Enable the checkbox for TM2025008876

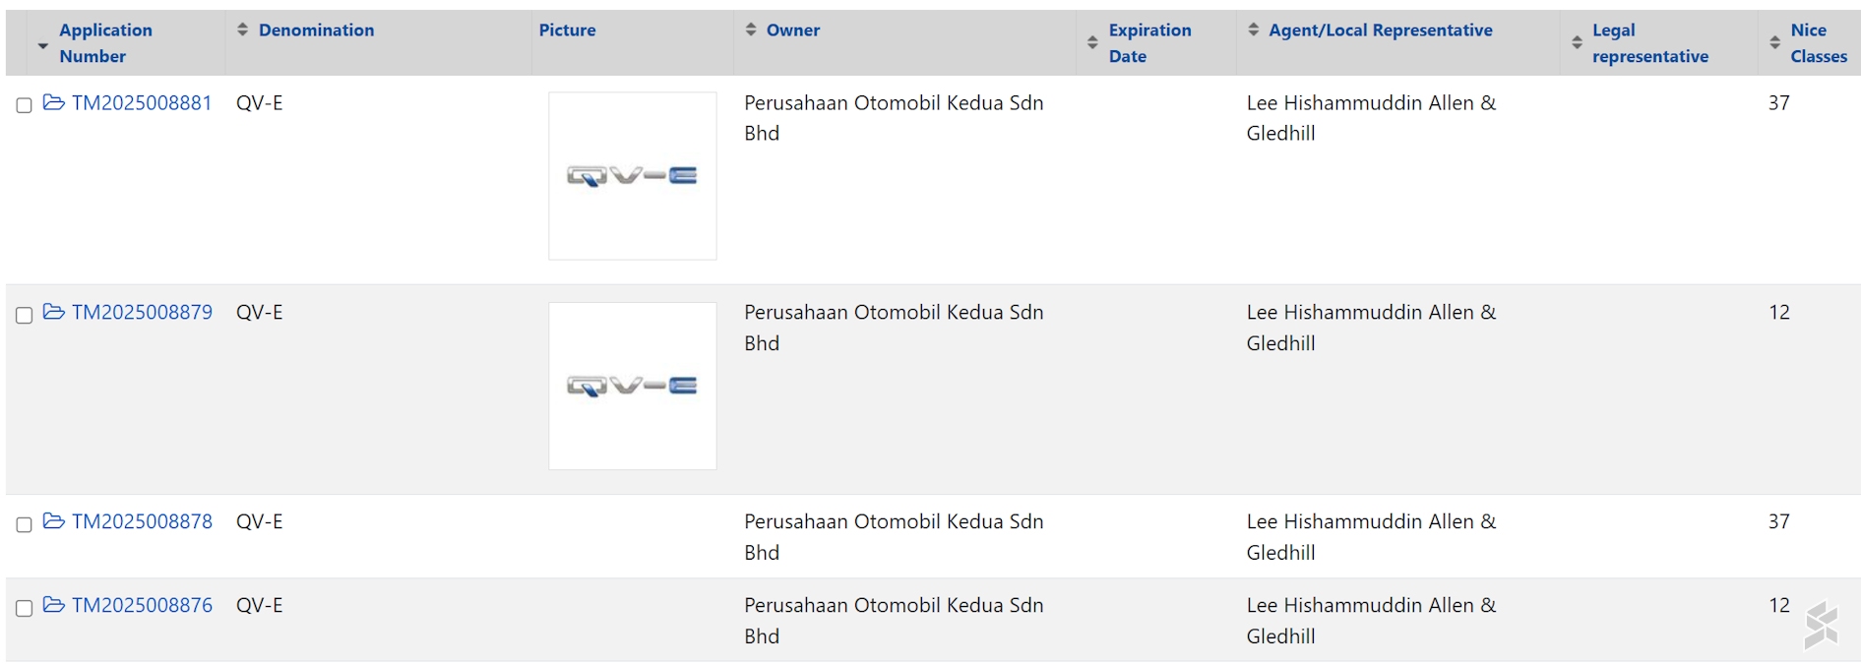tap(25, 608)
